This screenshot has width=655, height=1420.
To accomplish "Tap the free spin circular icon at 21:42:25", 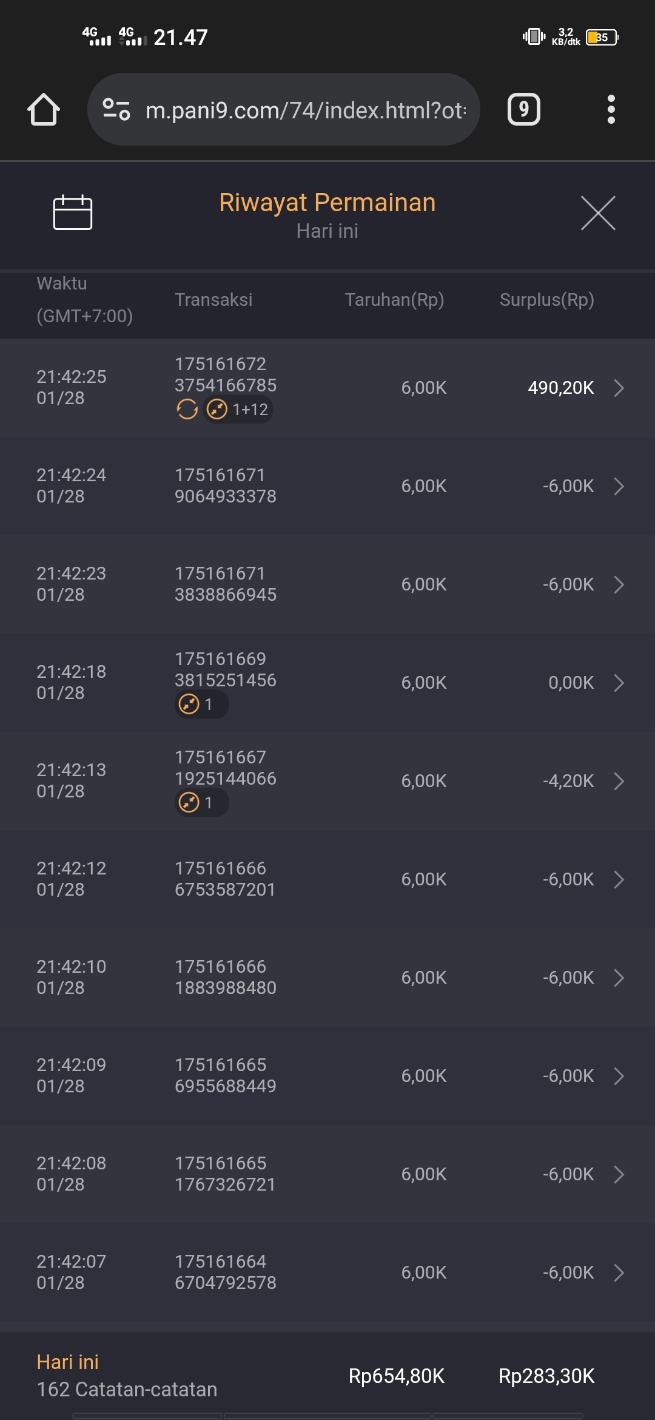I will [x=187, y=410].
